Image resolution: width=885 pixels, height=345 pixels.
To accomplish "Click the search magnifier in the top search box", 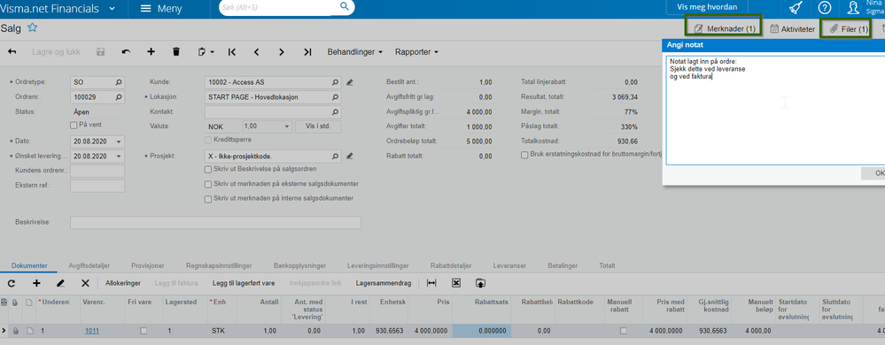I will coord(345,7).
